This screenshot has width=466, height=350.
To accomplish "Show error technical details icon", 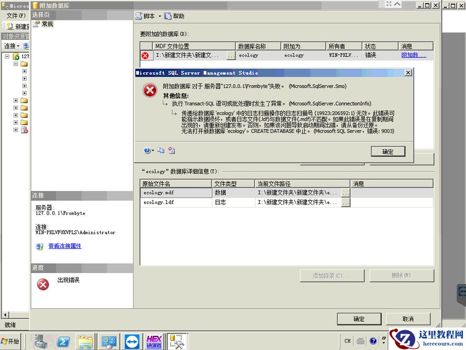I will [x=172, y=151].
